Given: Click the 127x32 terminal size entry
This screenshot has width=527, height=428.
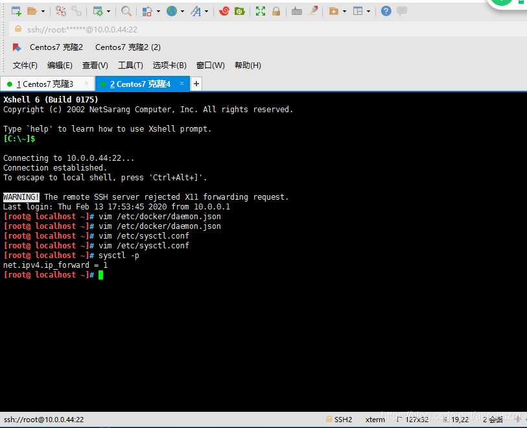Looking at the screenshot, I should click(x=413, y=420).
